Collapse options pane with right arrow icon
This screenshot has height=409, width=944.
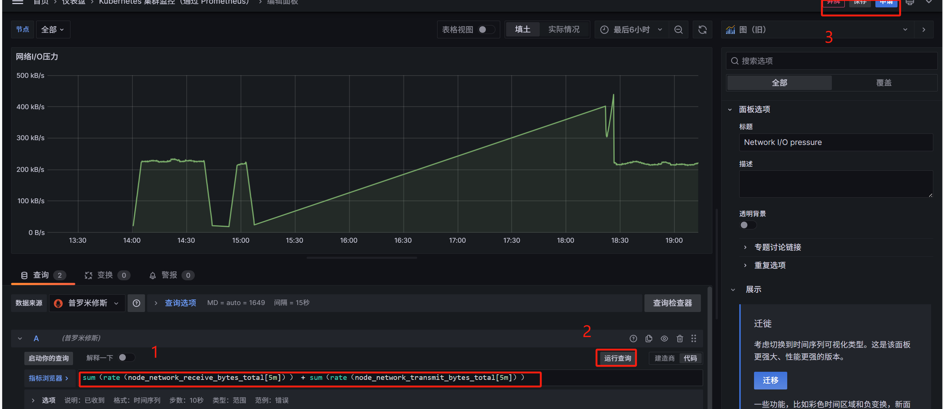[x=924, y=30]
